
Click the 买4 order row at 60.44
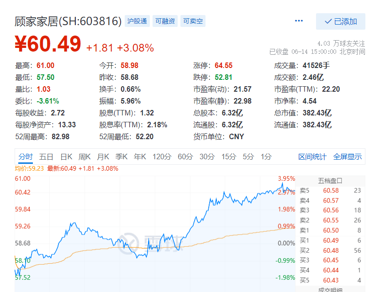330,270
